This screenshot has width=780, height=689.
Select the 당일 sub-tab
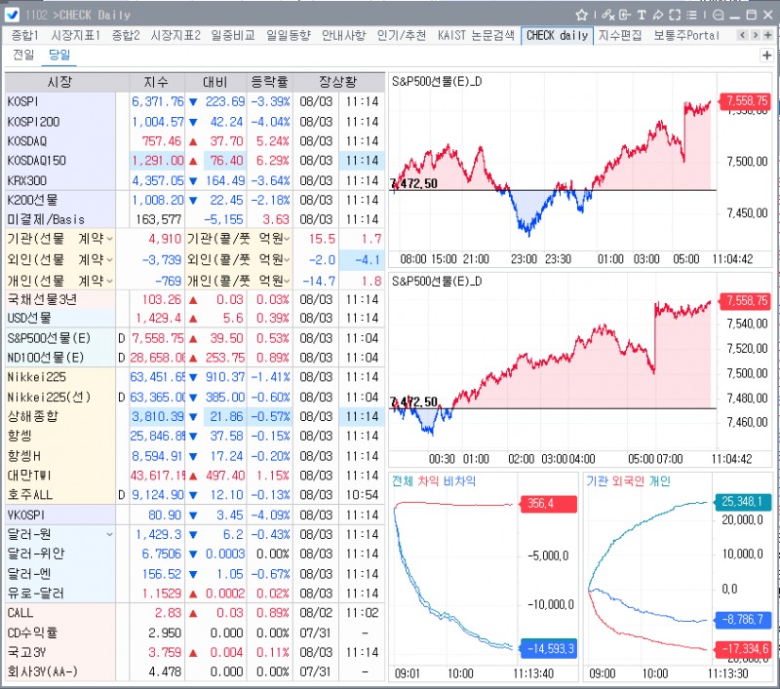click(59, 55)
